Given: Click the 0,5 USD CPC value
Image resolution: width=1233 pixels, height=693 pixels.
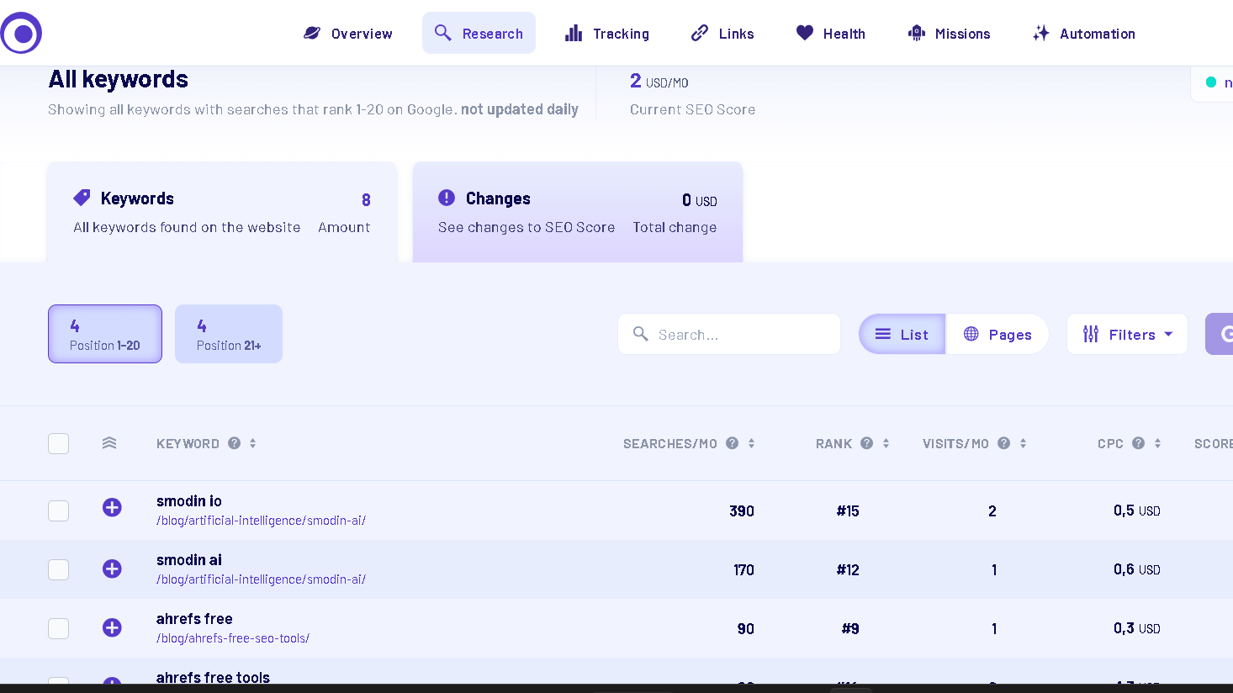Looking at the screenshot, I should (1137, 510).
